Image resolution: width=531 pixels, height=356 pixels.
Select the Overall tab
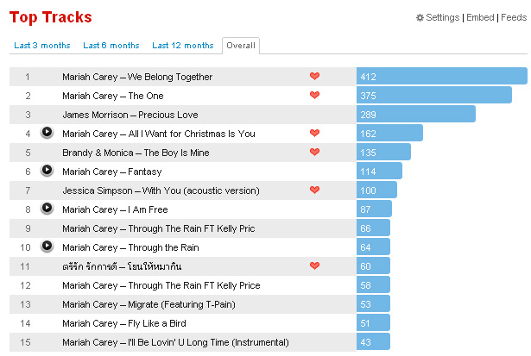pos(241,46)
